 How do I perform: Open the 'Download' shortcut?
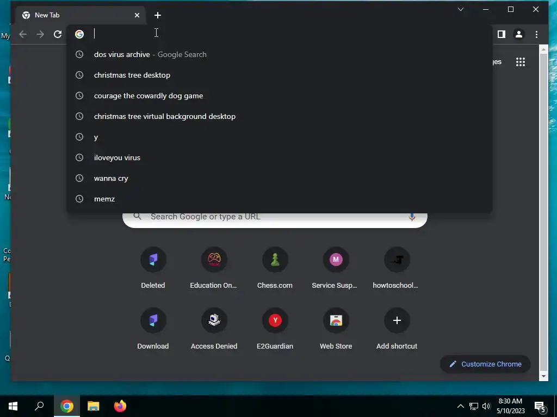coord(153,328)
